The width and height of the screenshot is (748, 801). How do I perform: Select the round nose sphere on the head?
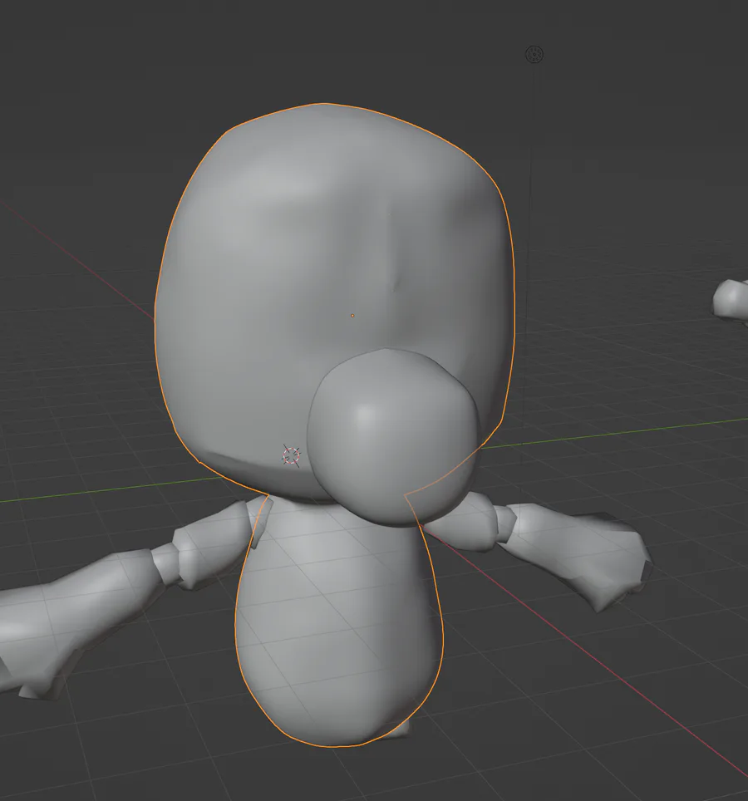[x=394, y=437]
